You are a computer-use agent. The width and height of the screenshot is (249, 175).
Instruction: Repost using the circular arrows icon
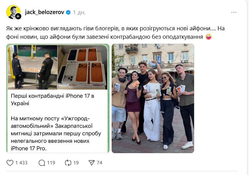click(x=68, y=163)
